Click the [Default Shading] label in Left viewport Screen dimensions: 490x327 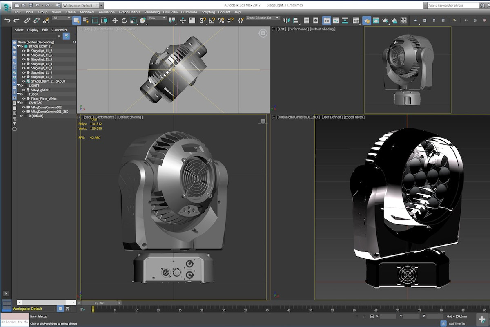pos(323,29)
